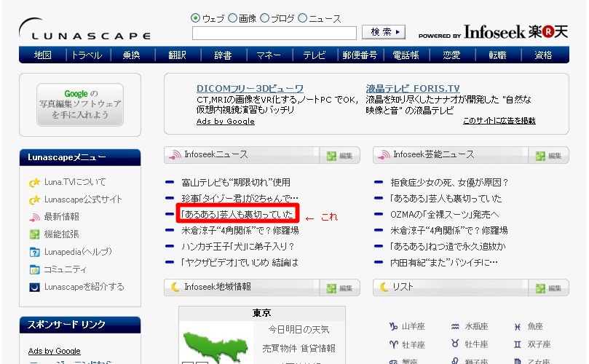Viewport: 589px width, 364px height.
Task: Open the 珍事「タイゾー君」news headline
Action: [x=240, y=198]
